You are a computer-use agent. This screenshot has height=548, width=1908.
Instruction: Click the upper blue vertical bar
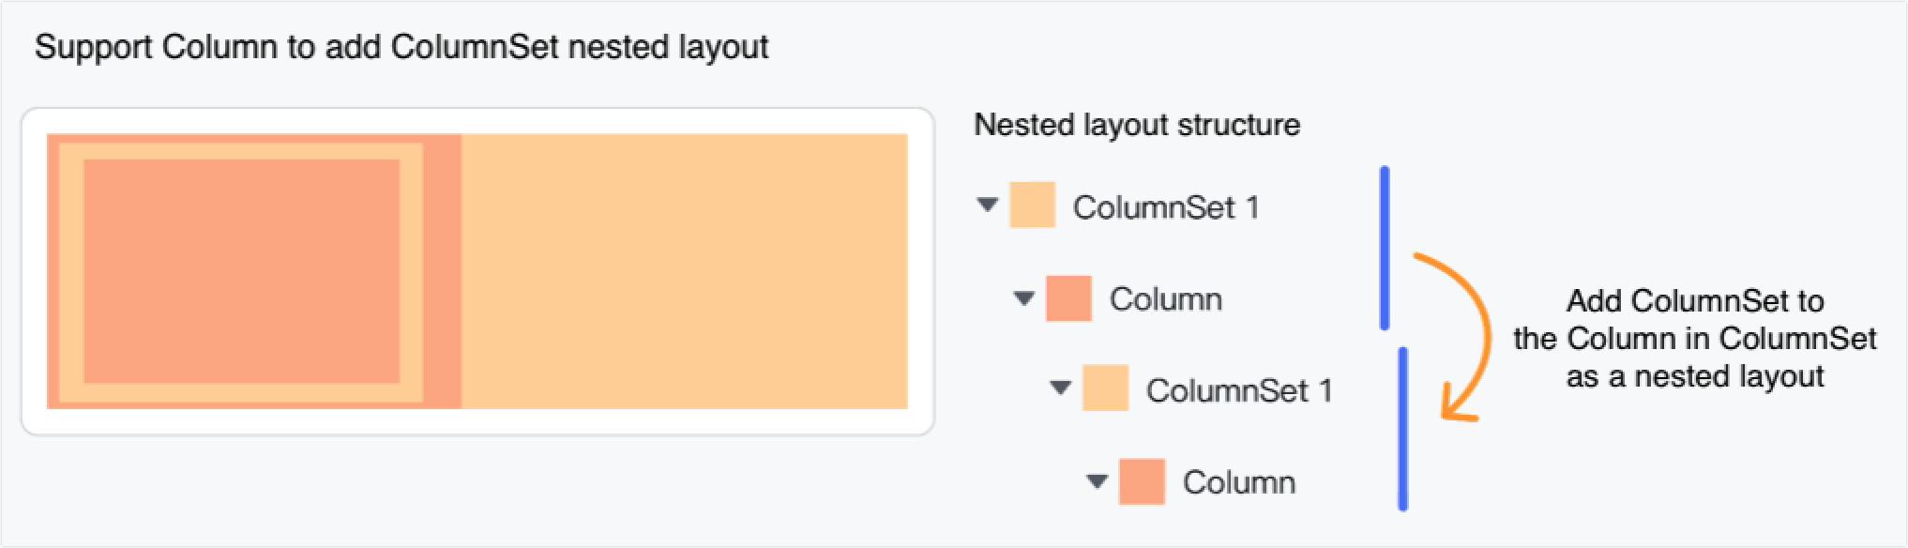pos(1385,248)
